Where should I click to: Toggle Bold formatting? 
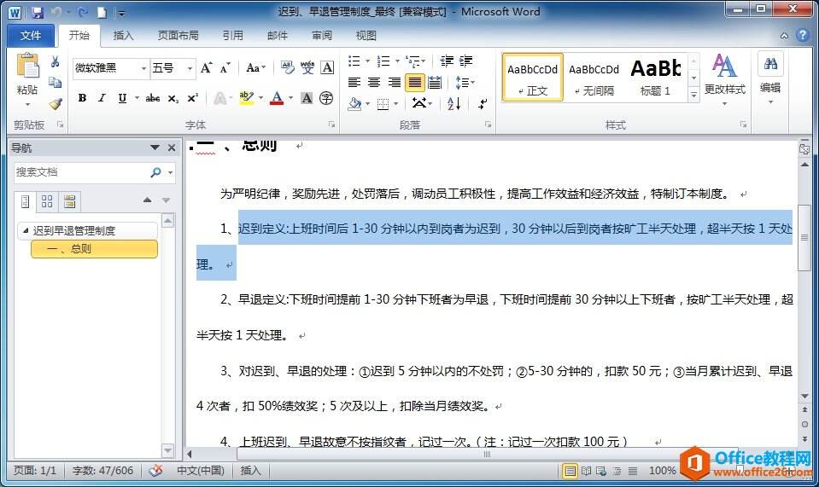(82, 98)
